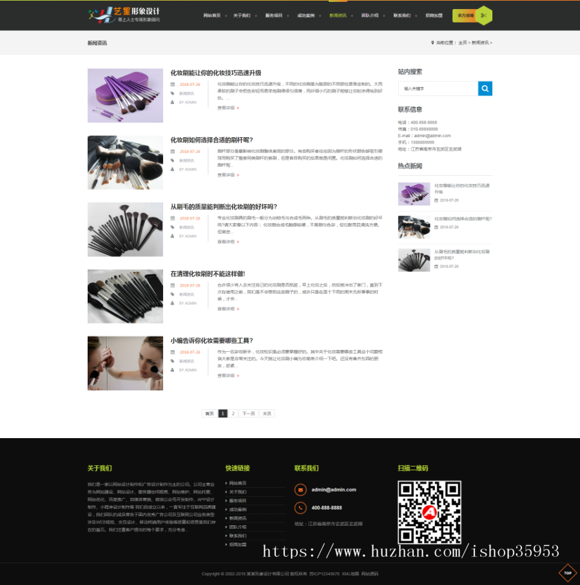Viewport: 580px width, 585px height.
Task: Click inside the 输入关键字 search field
Action: click(438, 88)
